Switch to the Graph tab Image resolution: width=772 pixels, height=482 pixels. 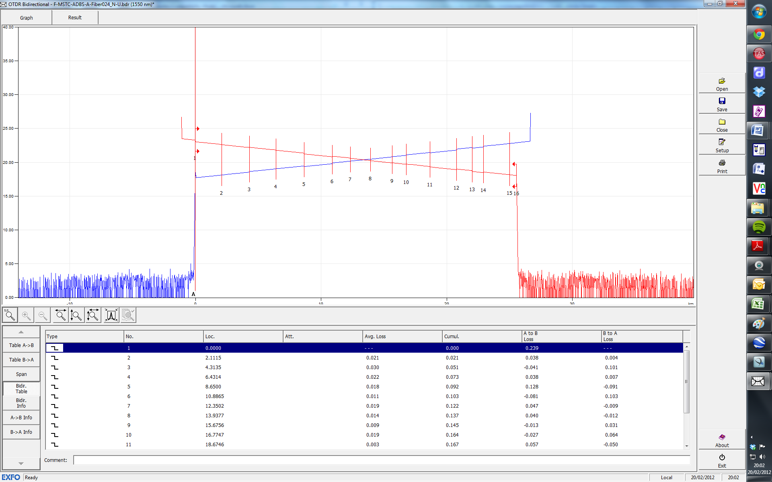pyautogui.click(x=27, y=18)
